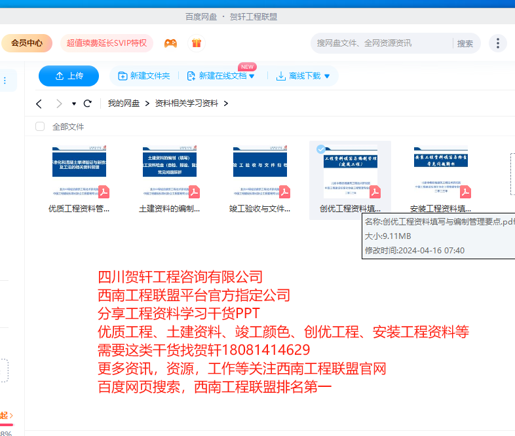515x436 pixels.
Task: Go forward with the right arrow
Action: point(59,103)
